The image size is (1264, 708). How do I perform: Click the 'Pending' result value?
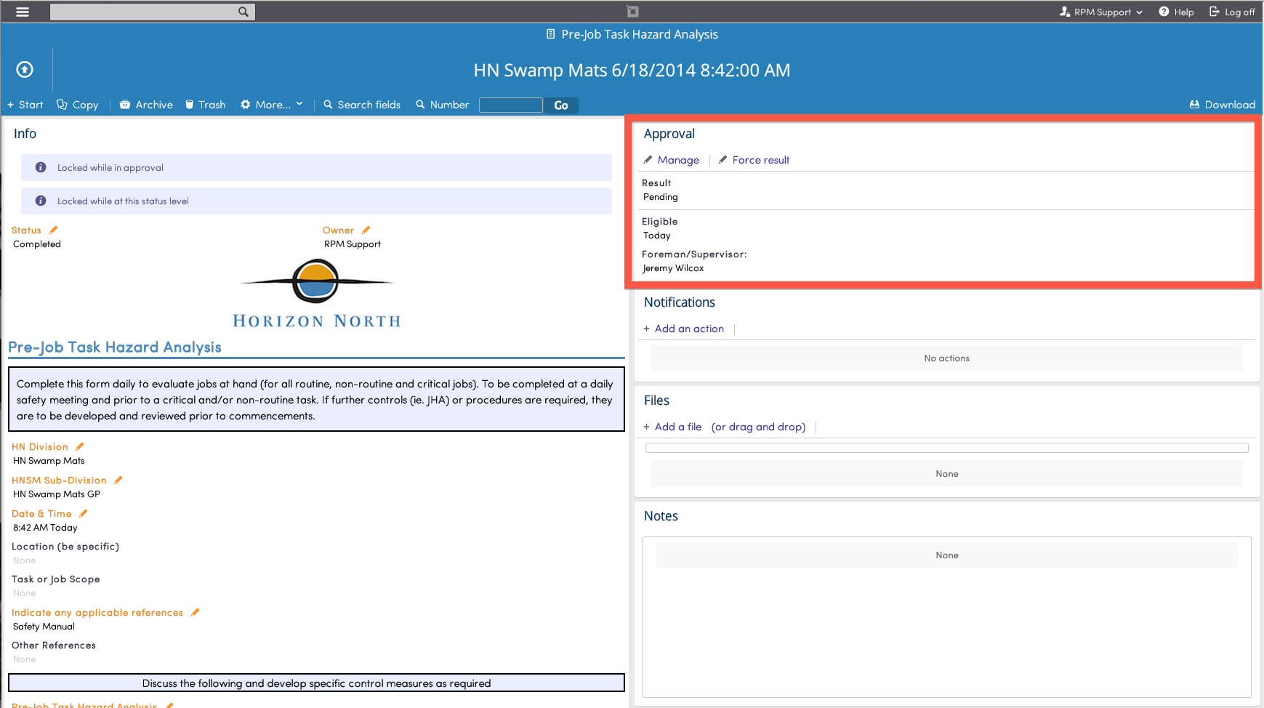coord(661,197)
